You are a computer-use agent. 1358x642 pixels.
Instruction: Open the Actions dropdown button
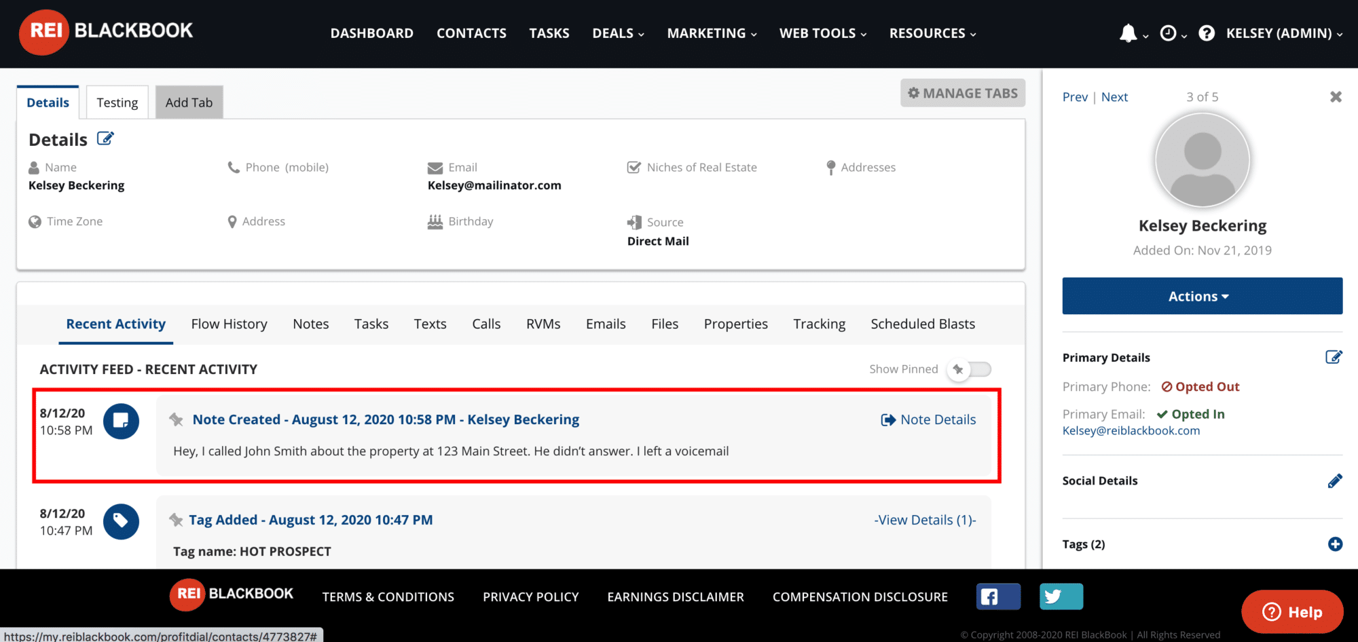pyautogui.click(x=1202, y=296)
